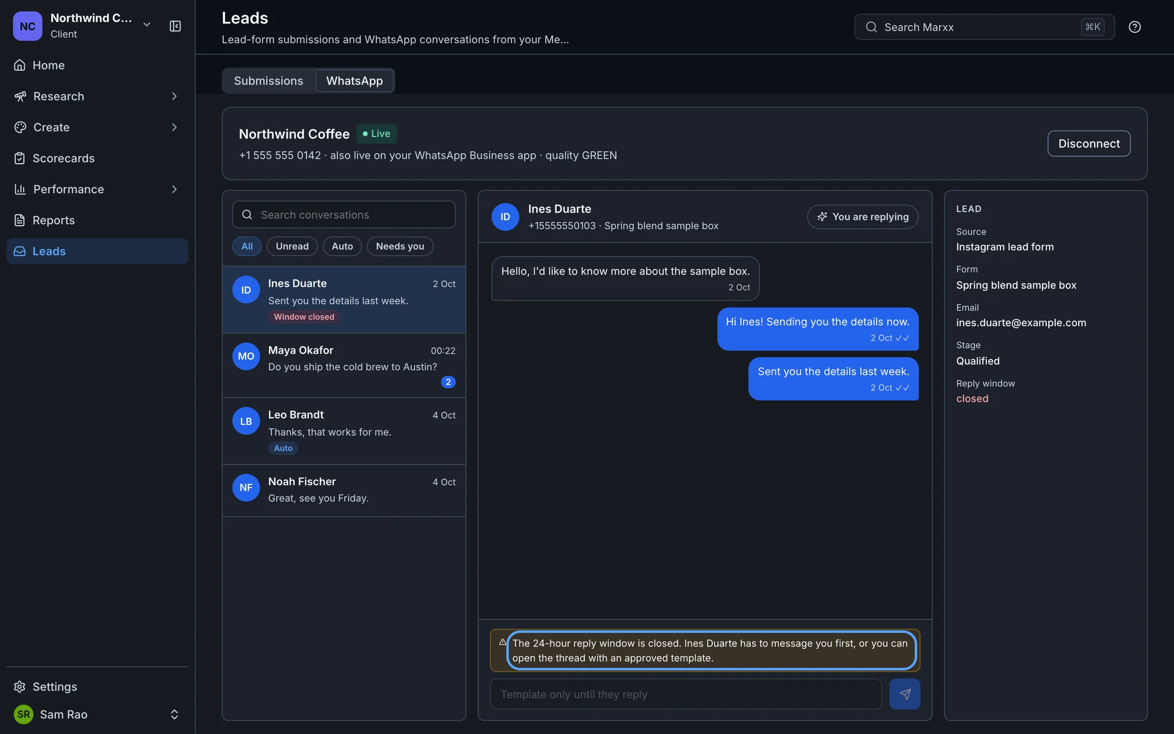Screen dimensions: 1174x734
Task: Click the search icon in Search Marxx
Action: click(871, 27)
